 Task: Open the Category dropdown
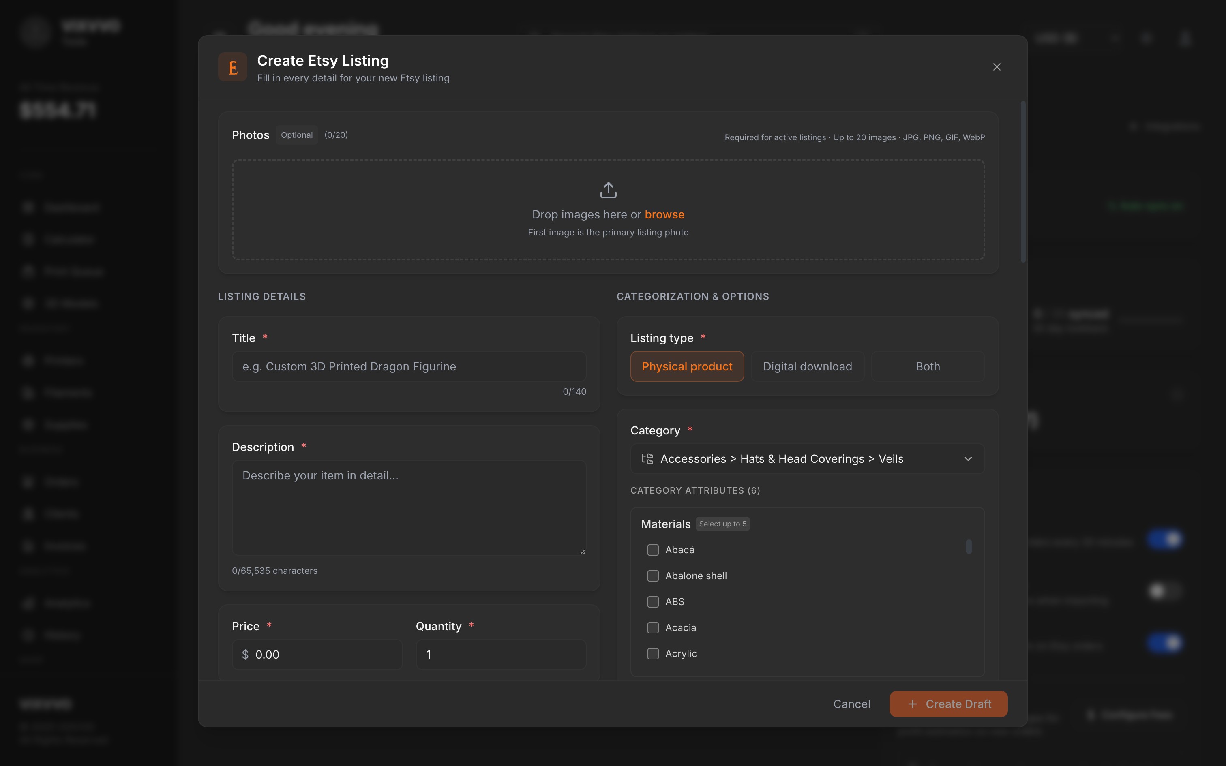tap(806, 458)
